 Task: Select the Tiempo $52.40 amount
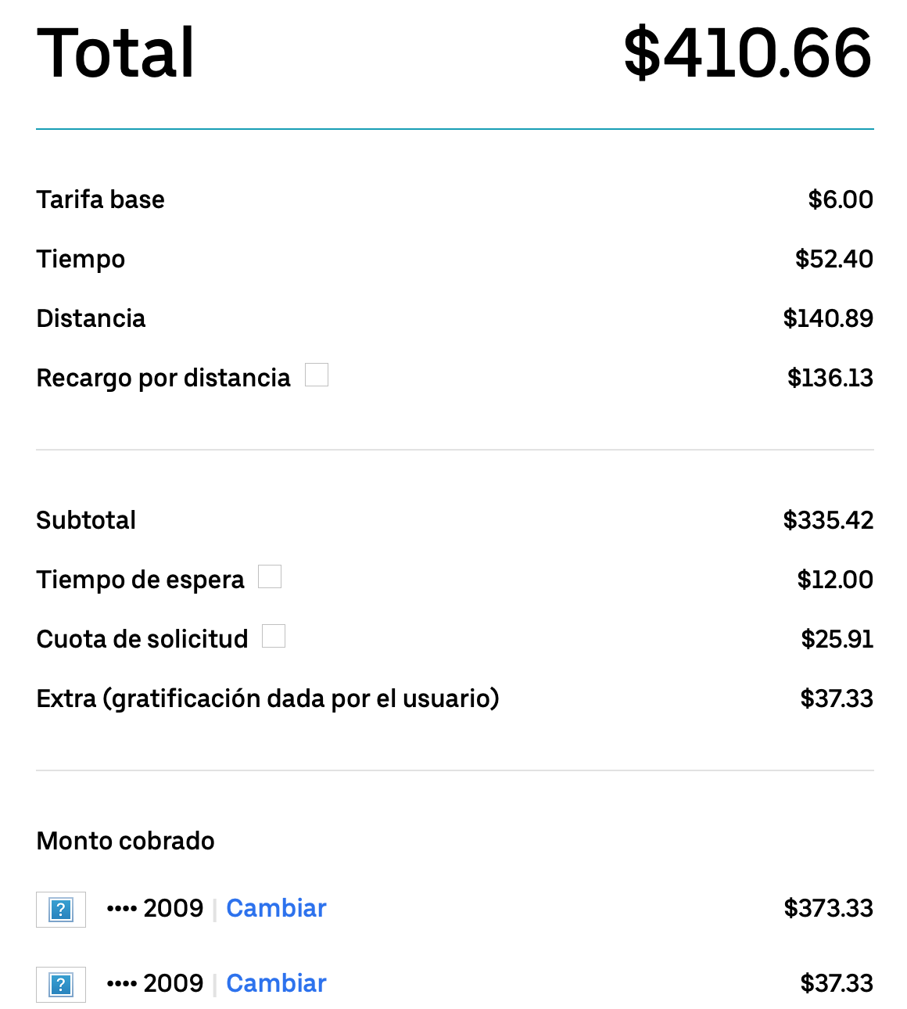[834, 259]
